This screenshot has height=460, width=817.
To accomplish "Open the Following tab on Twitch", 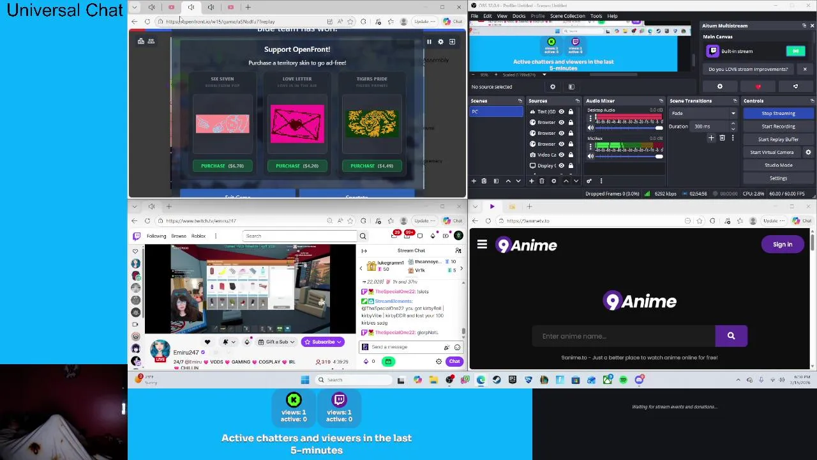I will point(156,236).
